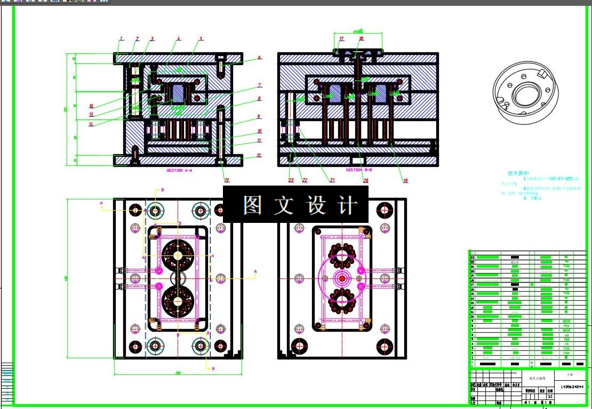
Task: Click the 模具总装图 drawing title cell
Action: pos(537,378)
